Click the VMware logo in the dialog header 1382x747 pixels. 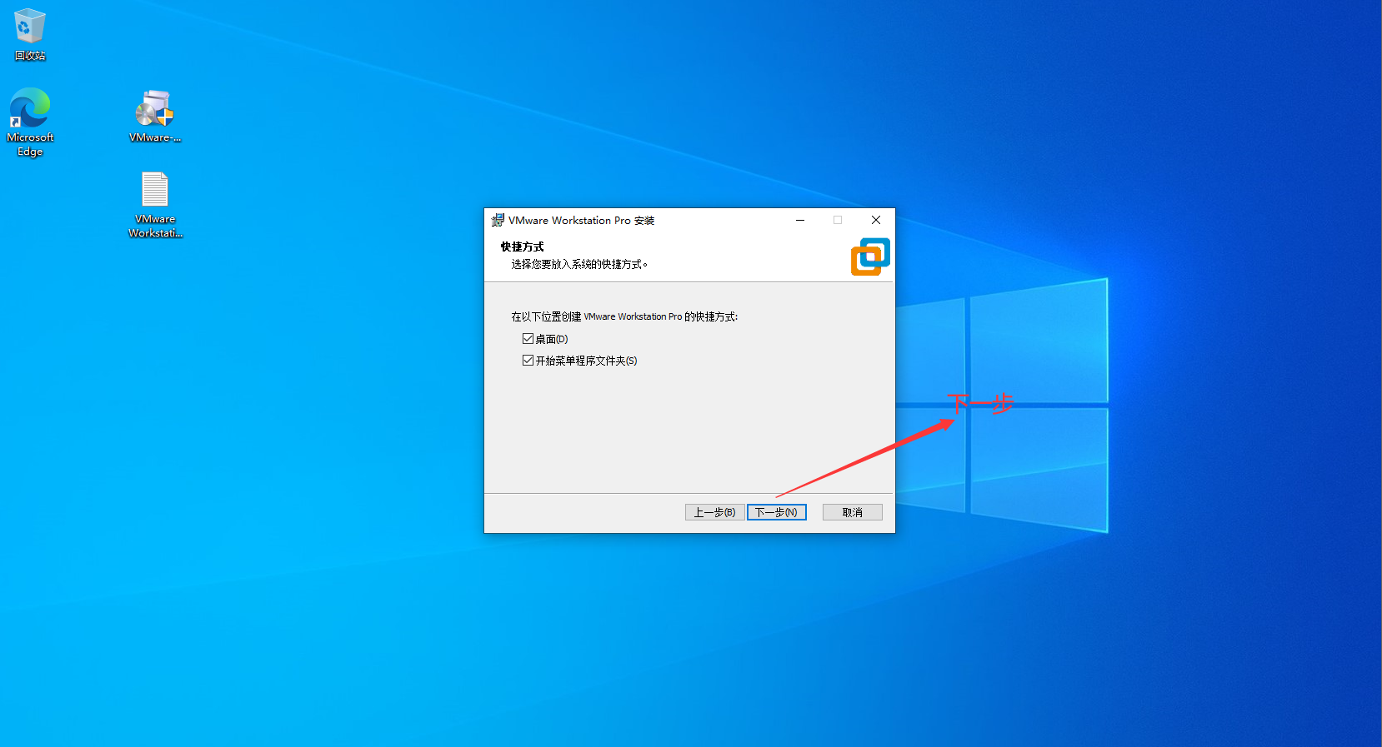click(x=870, y=256)
